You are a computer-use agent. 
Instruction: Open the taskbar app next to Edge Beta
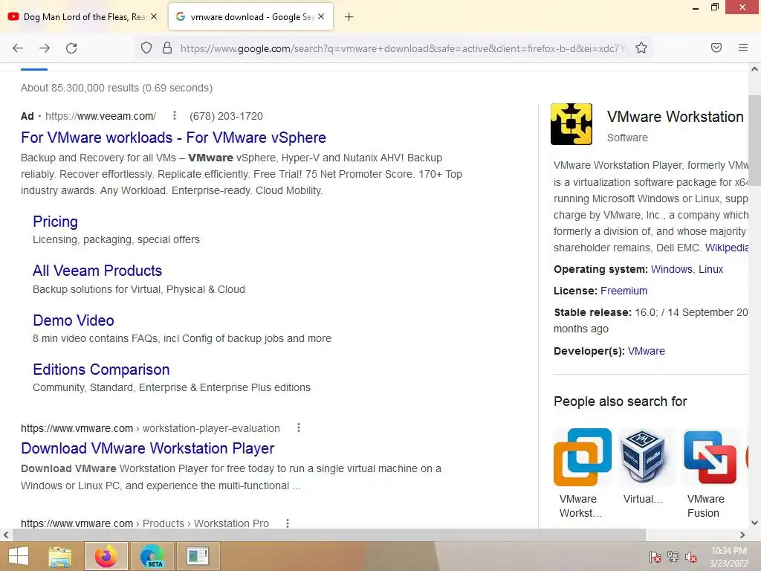pyautogui.click(x=198, y=556)
